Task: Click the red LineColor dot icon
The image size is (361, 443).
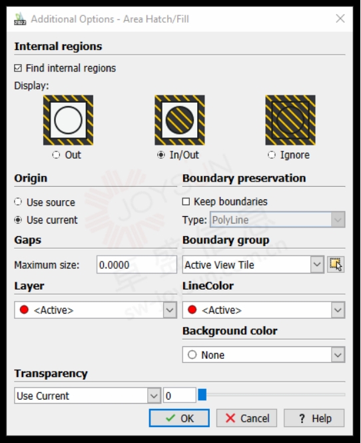Action: click(x=192, y=310)
